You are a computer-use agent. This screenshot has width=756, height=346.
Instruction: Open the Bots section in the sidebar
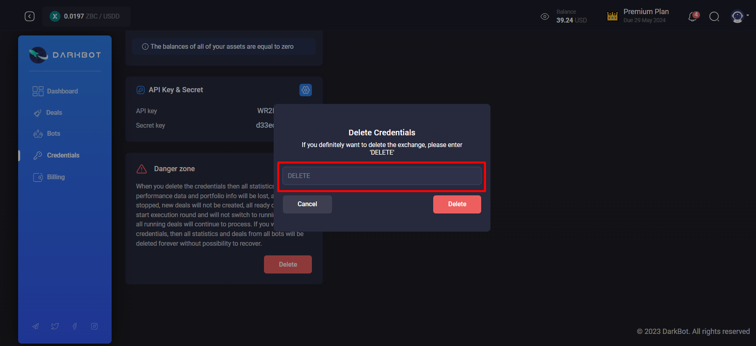click(53, 133)
